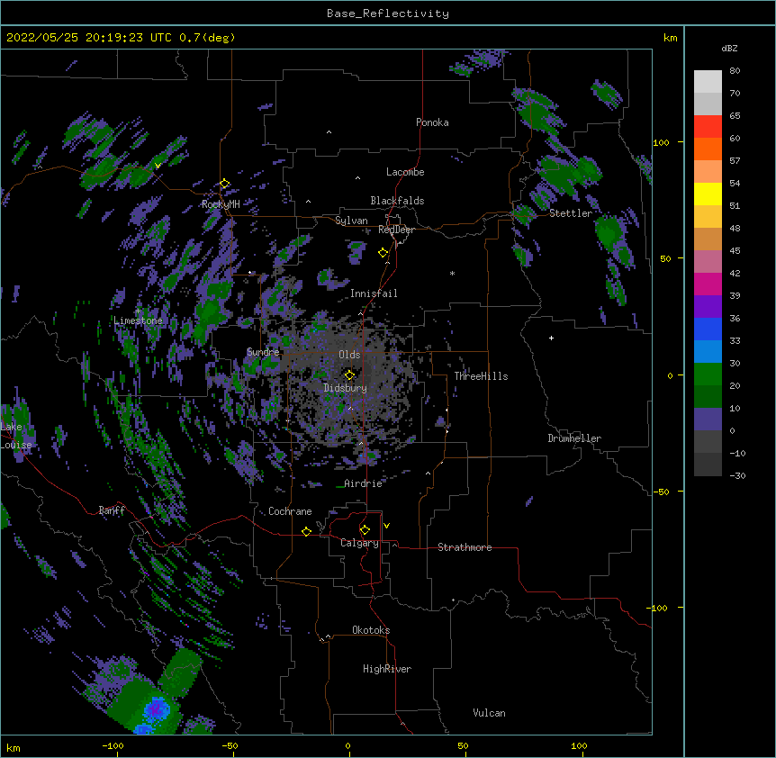Click the yellow diamond marker near RockyMH
Image resolution: width=776 pixels, height=758 pixels.
tap(225, 184)
